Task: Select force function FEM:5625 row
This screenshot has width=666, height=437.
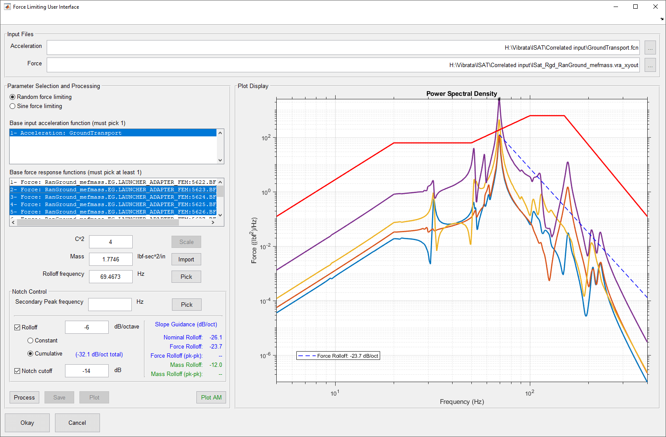Action: point(113,204)
